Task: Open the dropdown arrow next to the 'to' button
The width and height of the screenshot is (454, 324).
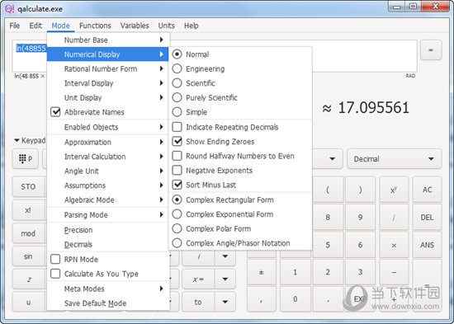Action: [x=225, y=302]
